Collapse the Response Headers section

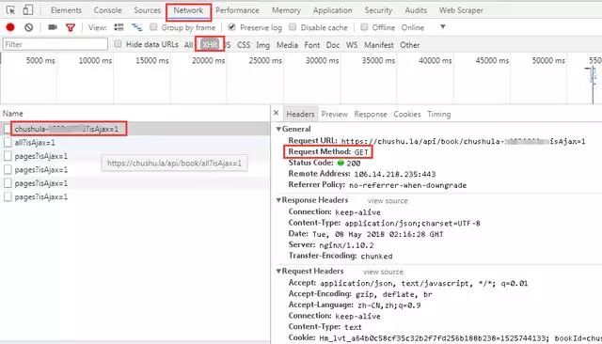[278, 200]
